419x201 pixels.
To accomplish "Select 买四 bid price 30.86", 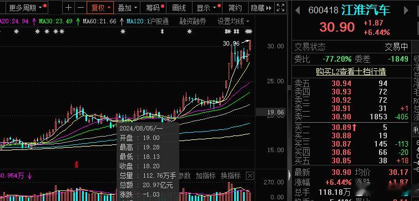I will pyautogui.click(x=341, y=152).
